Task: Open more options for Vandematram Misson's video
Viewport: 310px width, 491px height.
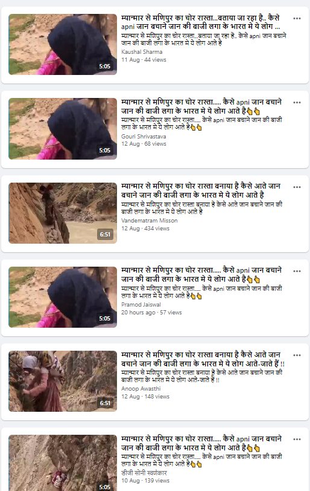Action: click(297, 187)
